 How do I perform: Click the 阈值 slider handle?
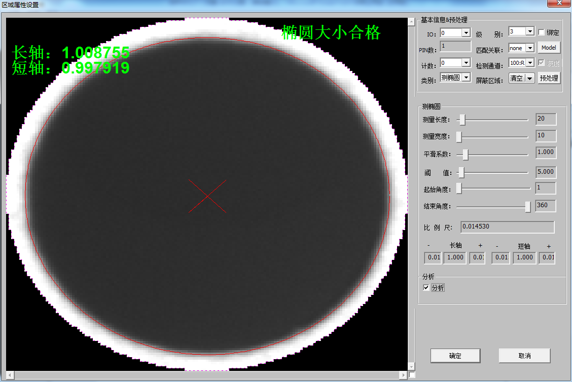click(x=461, y=172)
